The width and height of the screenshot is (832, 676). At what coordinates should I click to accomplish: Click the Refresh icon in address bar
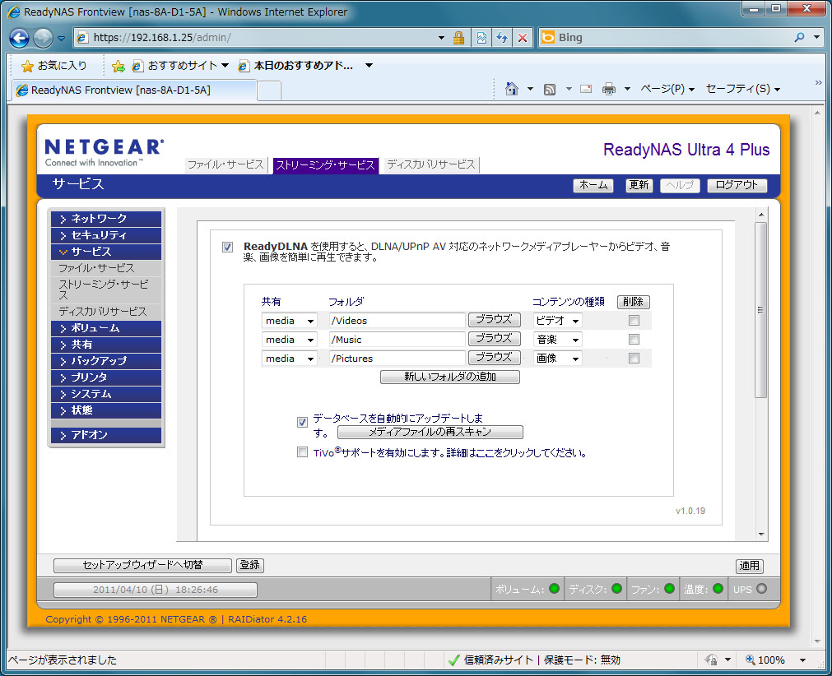(501, 38)
